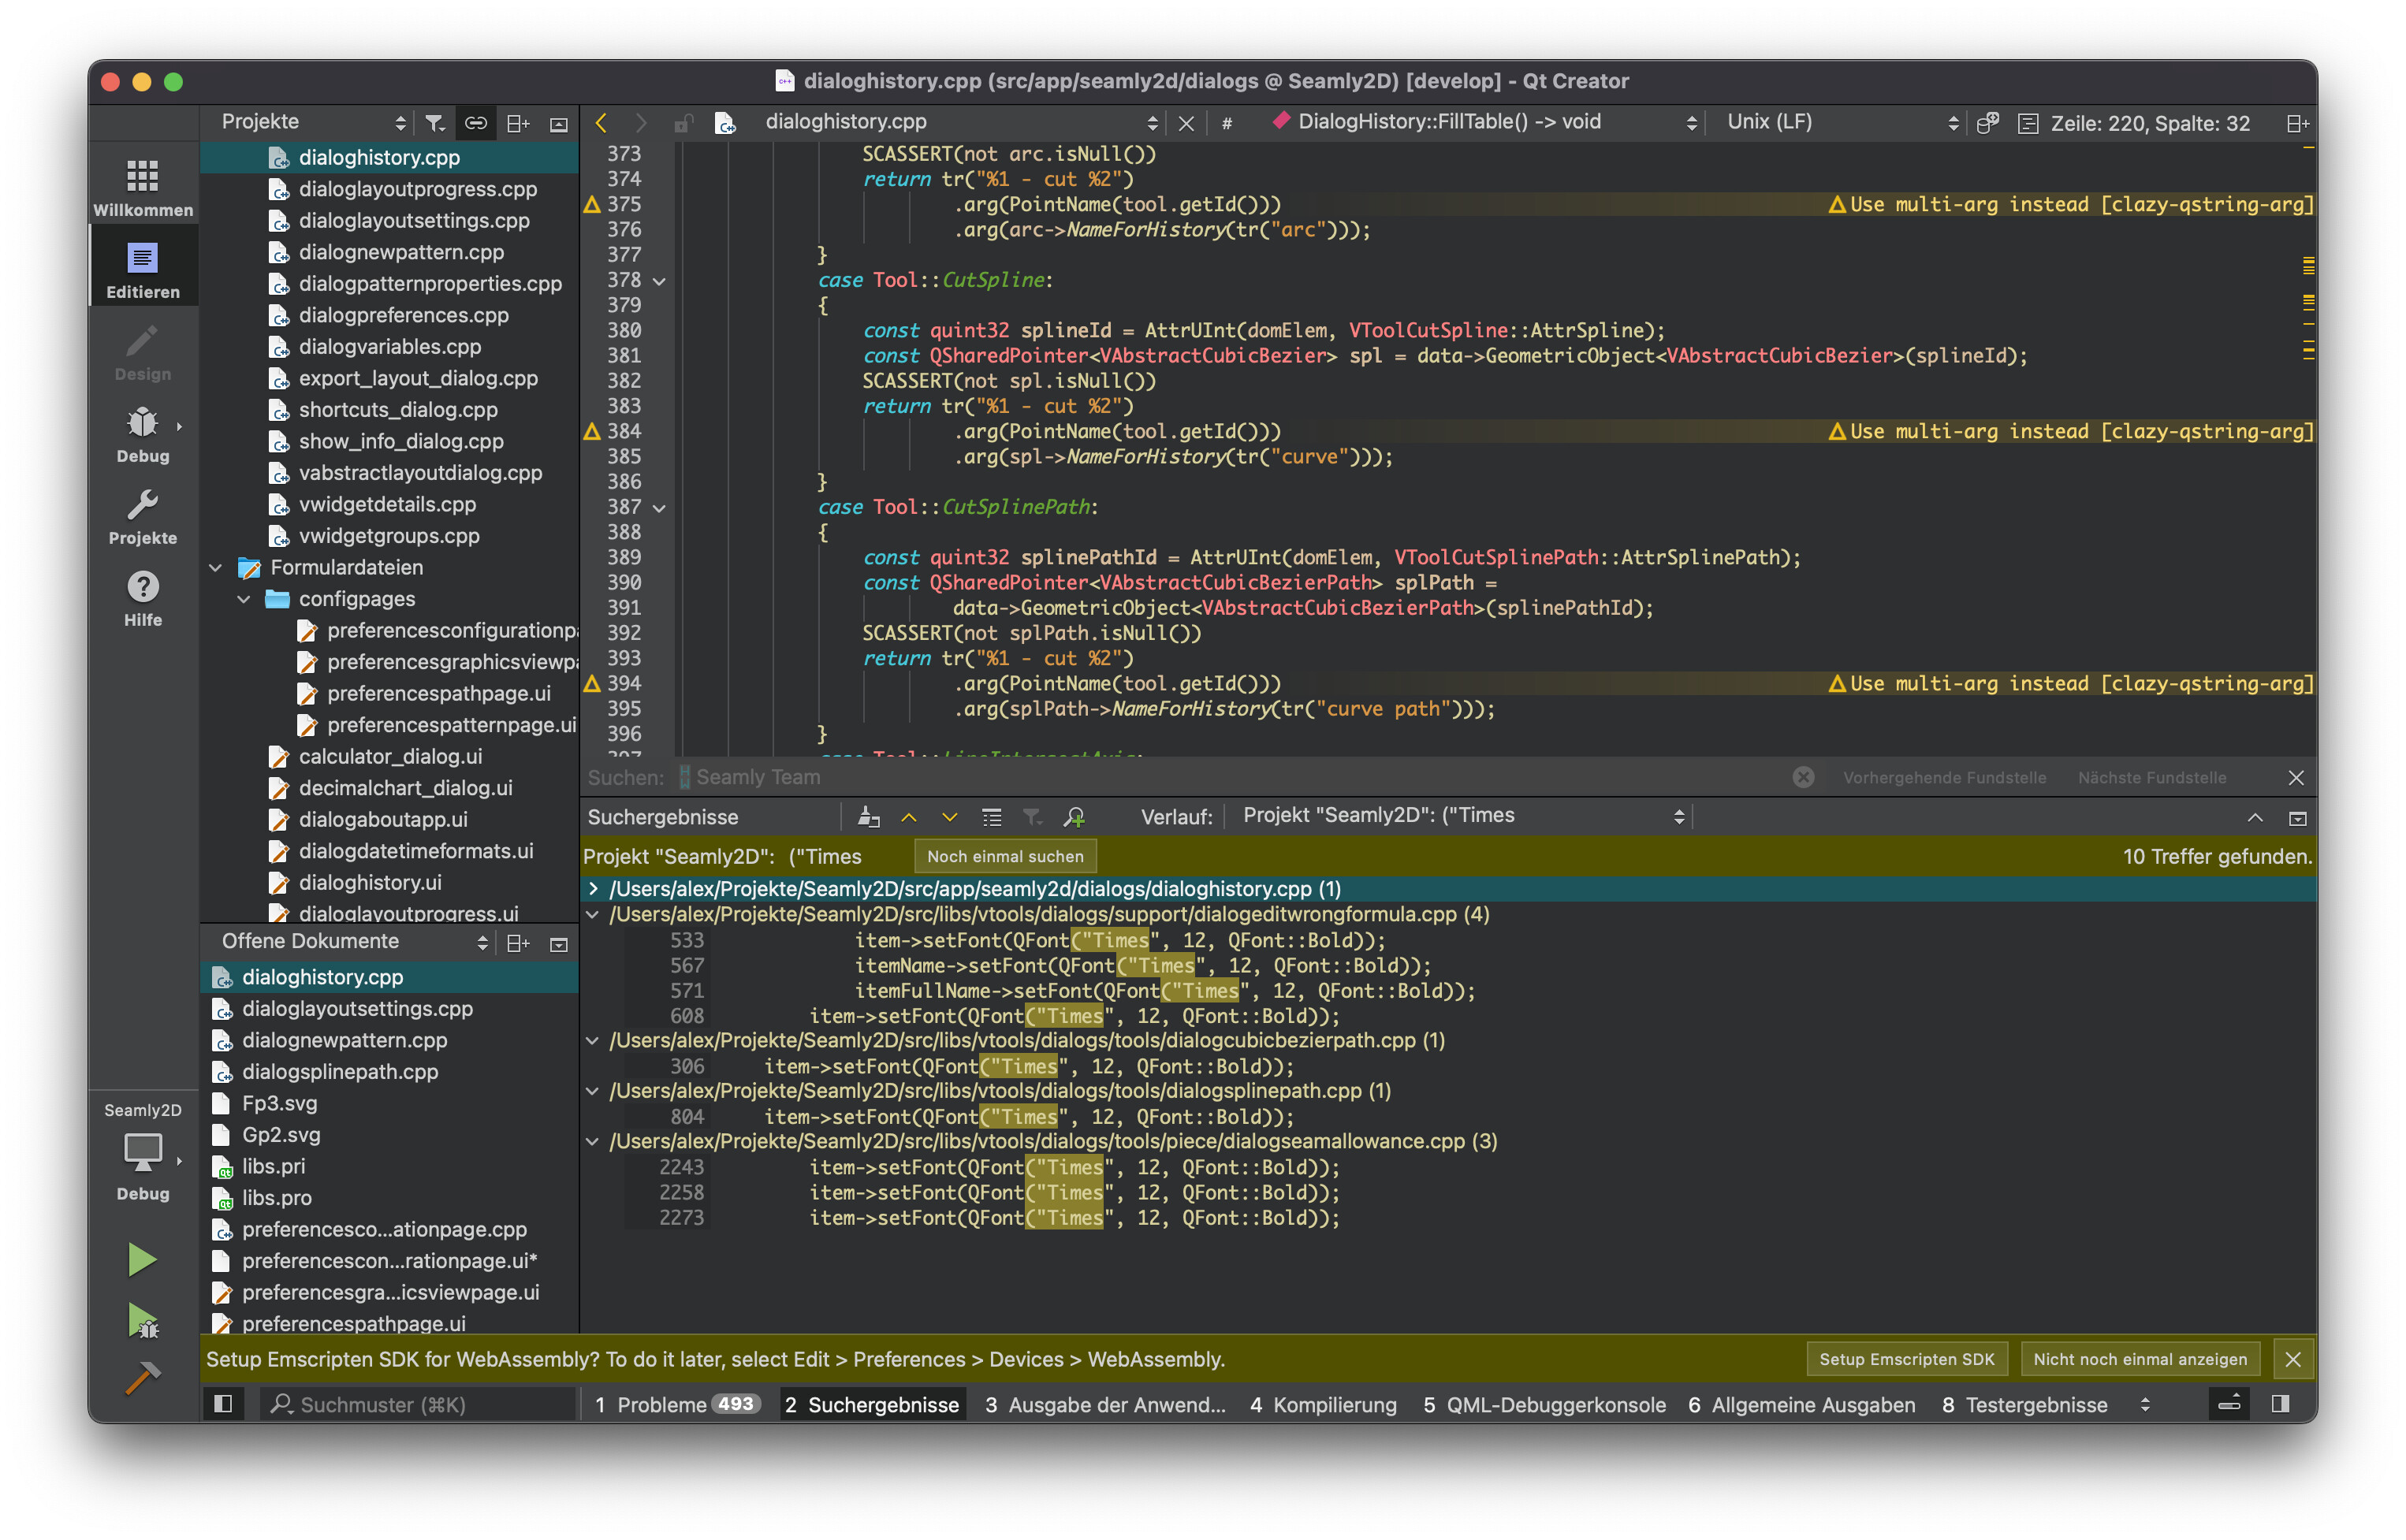
Task: Toggle synchronize with editor link icon
Action: [x=476, y=122]
